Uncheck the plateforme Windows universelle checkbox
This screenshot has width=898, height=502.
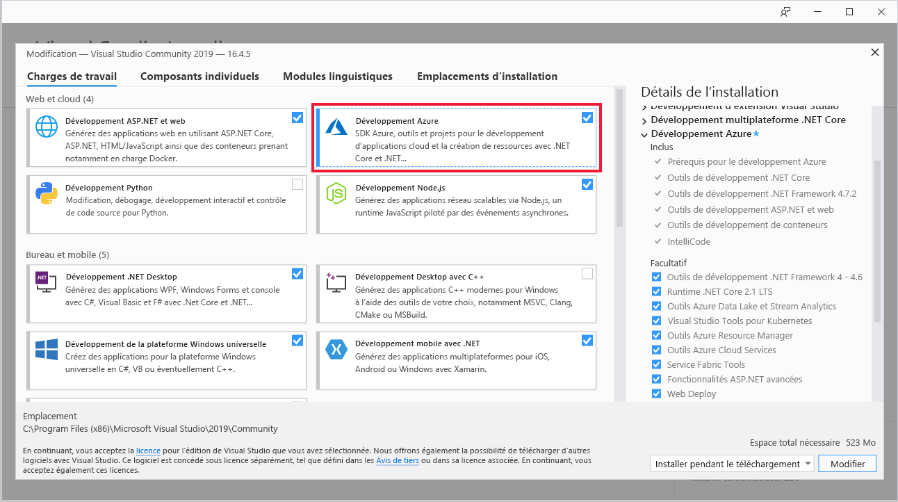coord(297,340)
